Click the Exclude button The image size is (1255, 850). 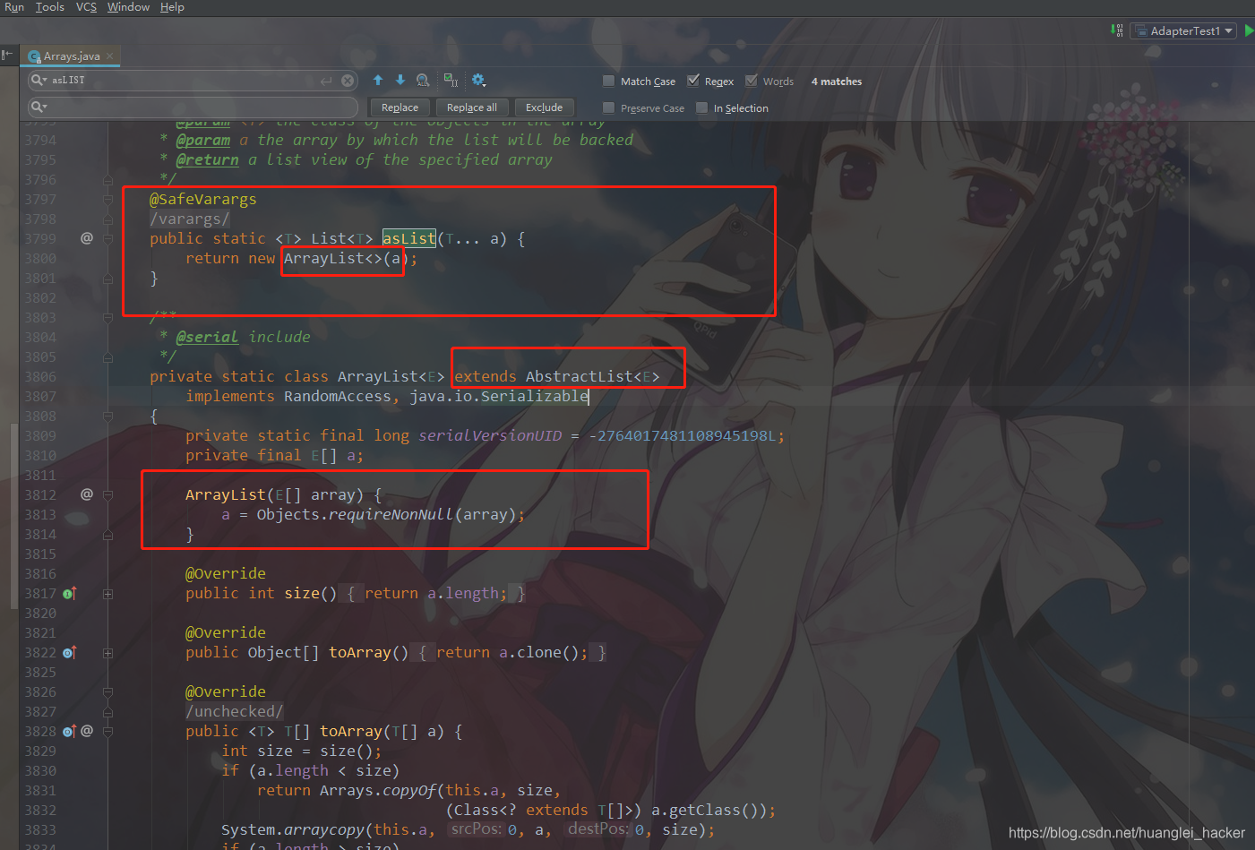[545, 107]
